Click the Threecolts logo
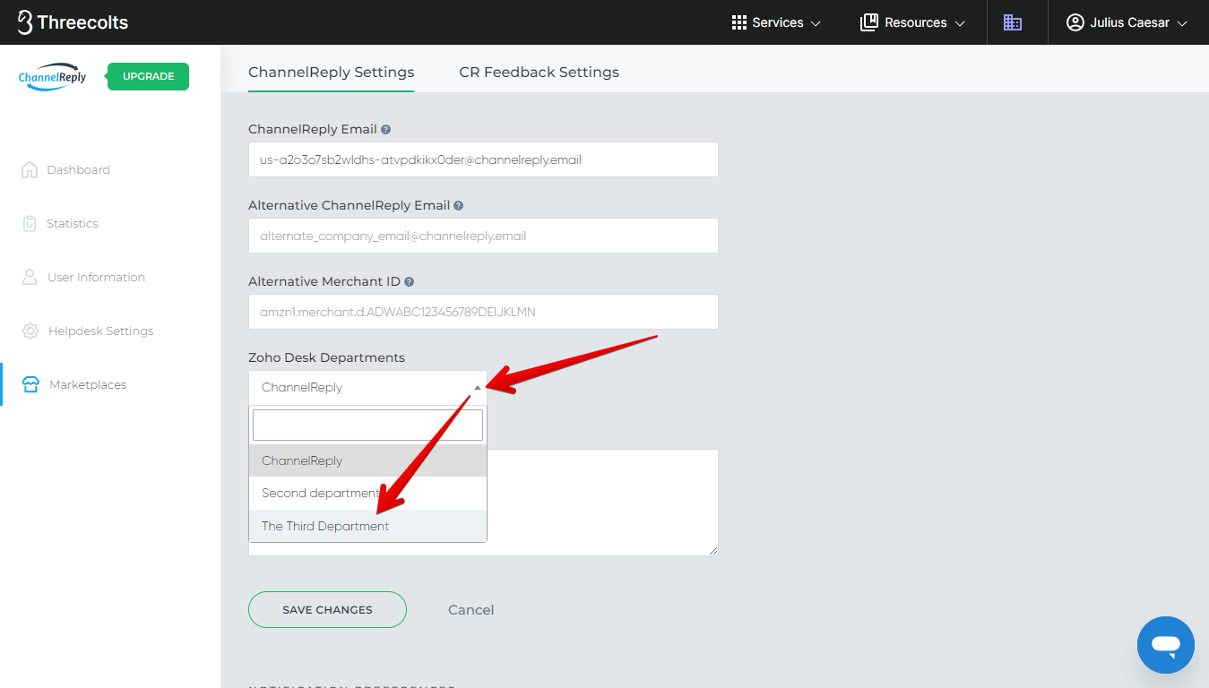Image resolution: width=1209 pixels, height=688 pixels. pos(73,22)
